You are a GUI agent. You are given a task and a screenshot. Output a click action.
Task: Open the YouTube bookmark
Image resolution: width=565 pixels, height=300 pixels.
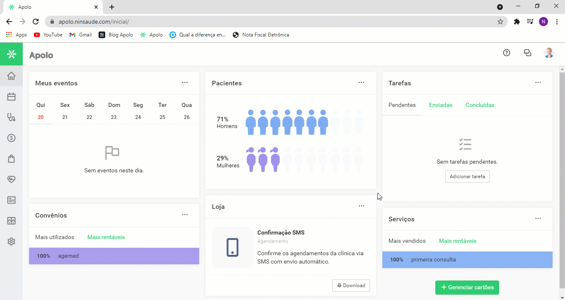point(48,35)
